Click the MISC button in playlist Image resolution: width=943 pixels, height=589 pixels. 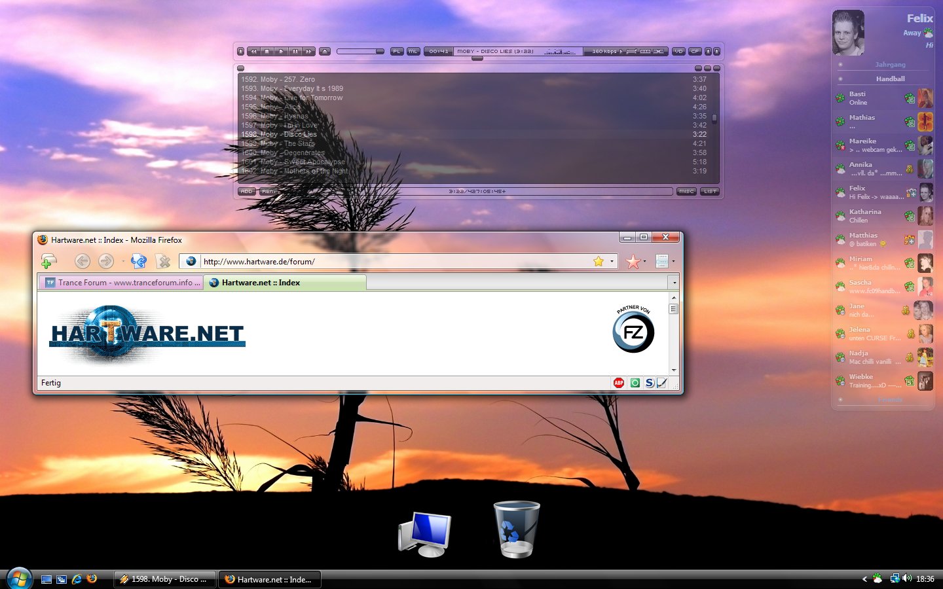[686, 192]
